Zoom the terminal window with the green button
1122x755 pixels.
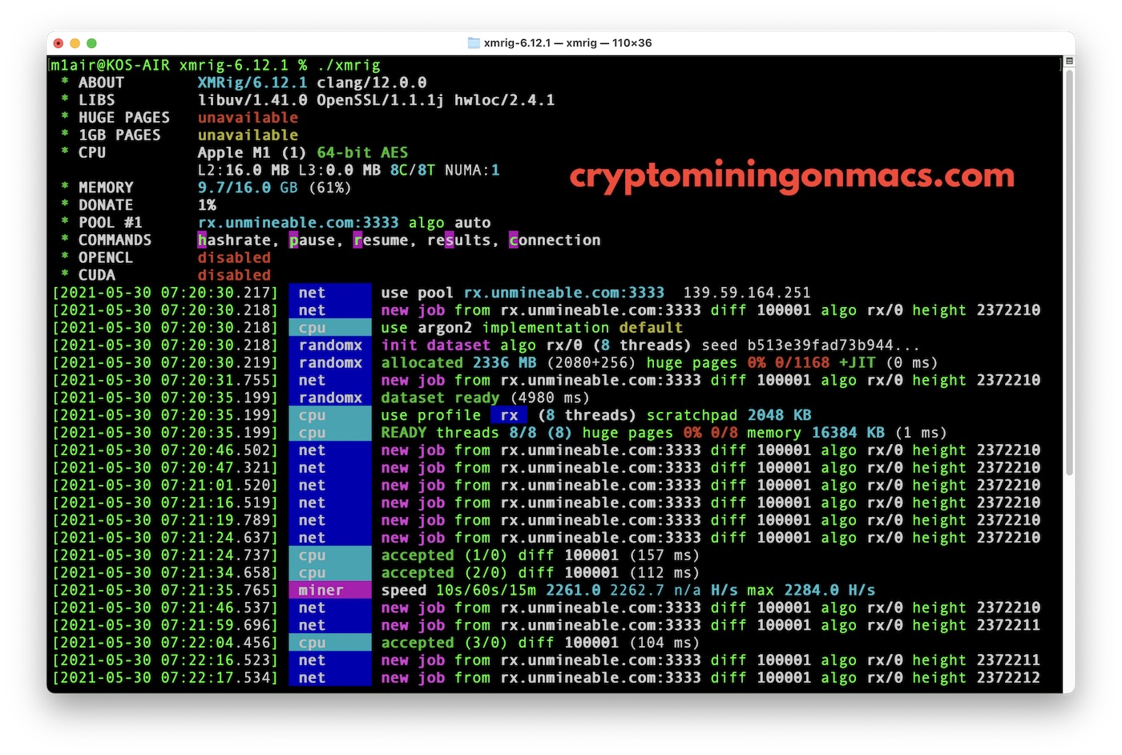[91, 42]
